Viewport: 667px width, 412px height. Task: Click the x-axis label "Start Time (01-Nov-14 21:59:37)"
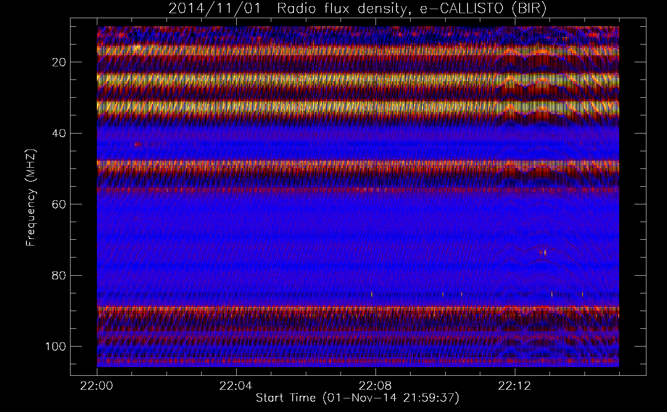click(x=357, y=398)
